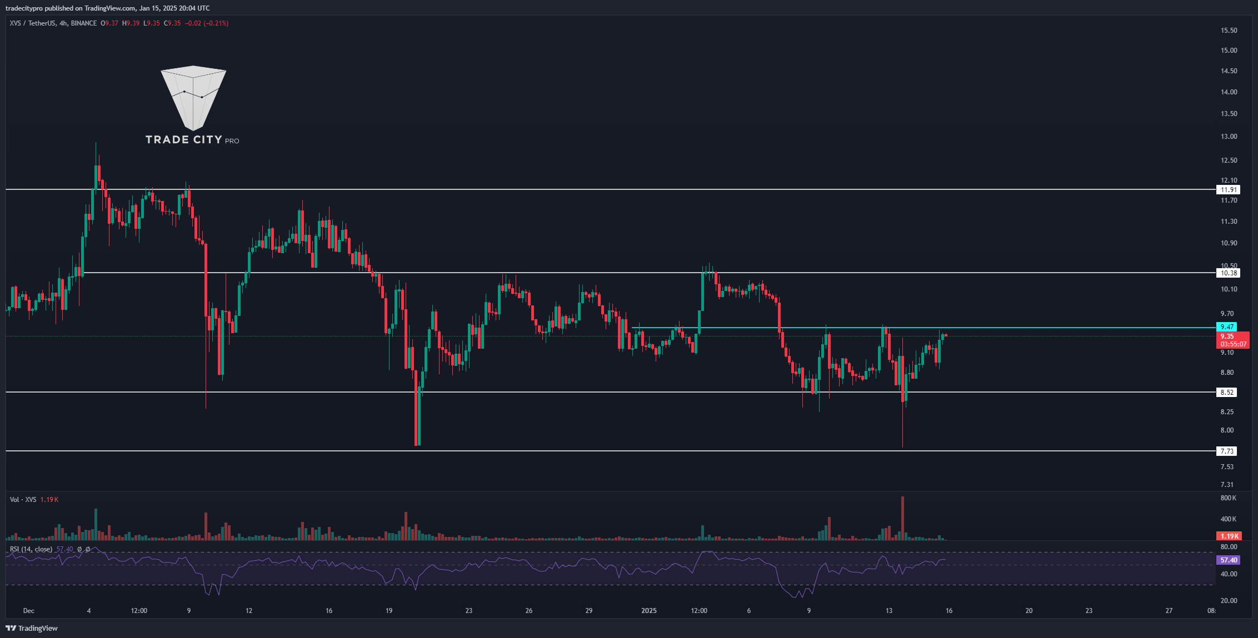
Task: Click the close value C9.35 in the legend
Action: tap(172, 23)
